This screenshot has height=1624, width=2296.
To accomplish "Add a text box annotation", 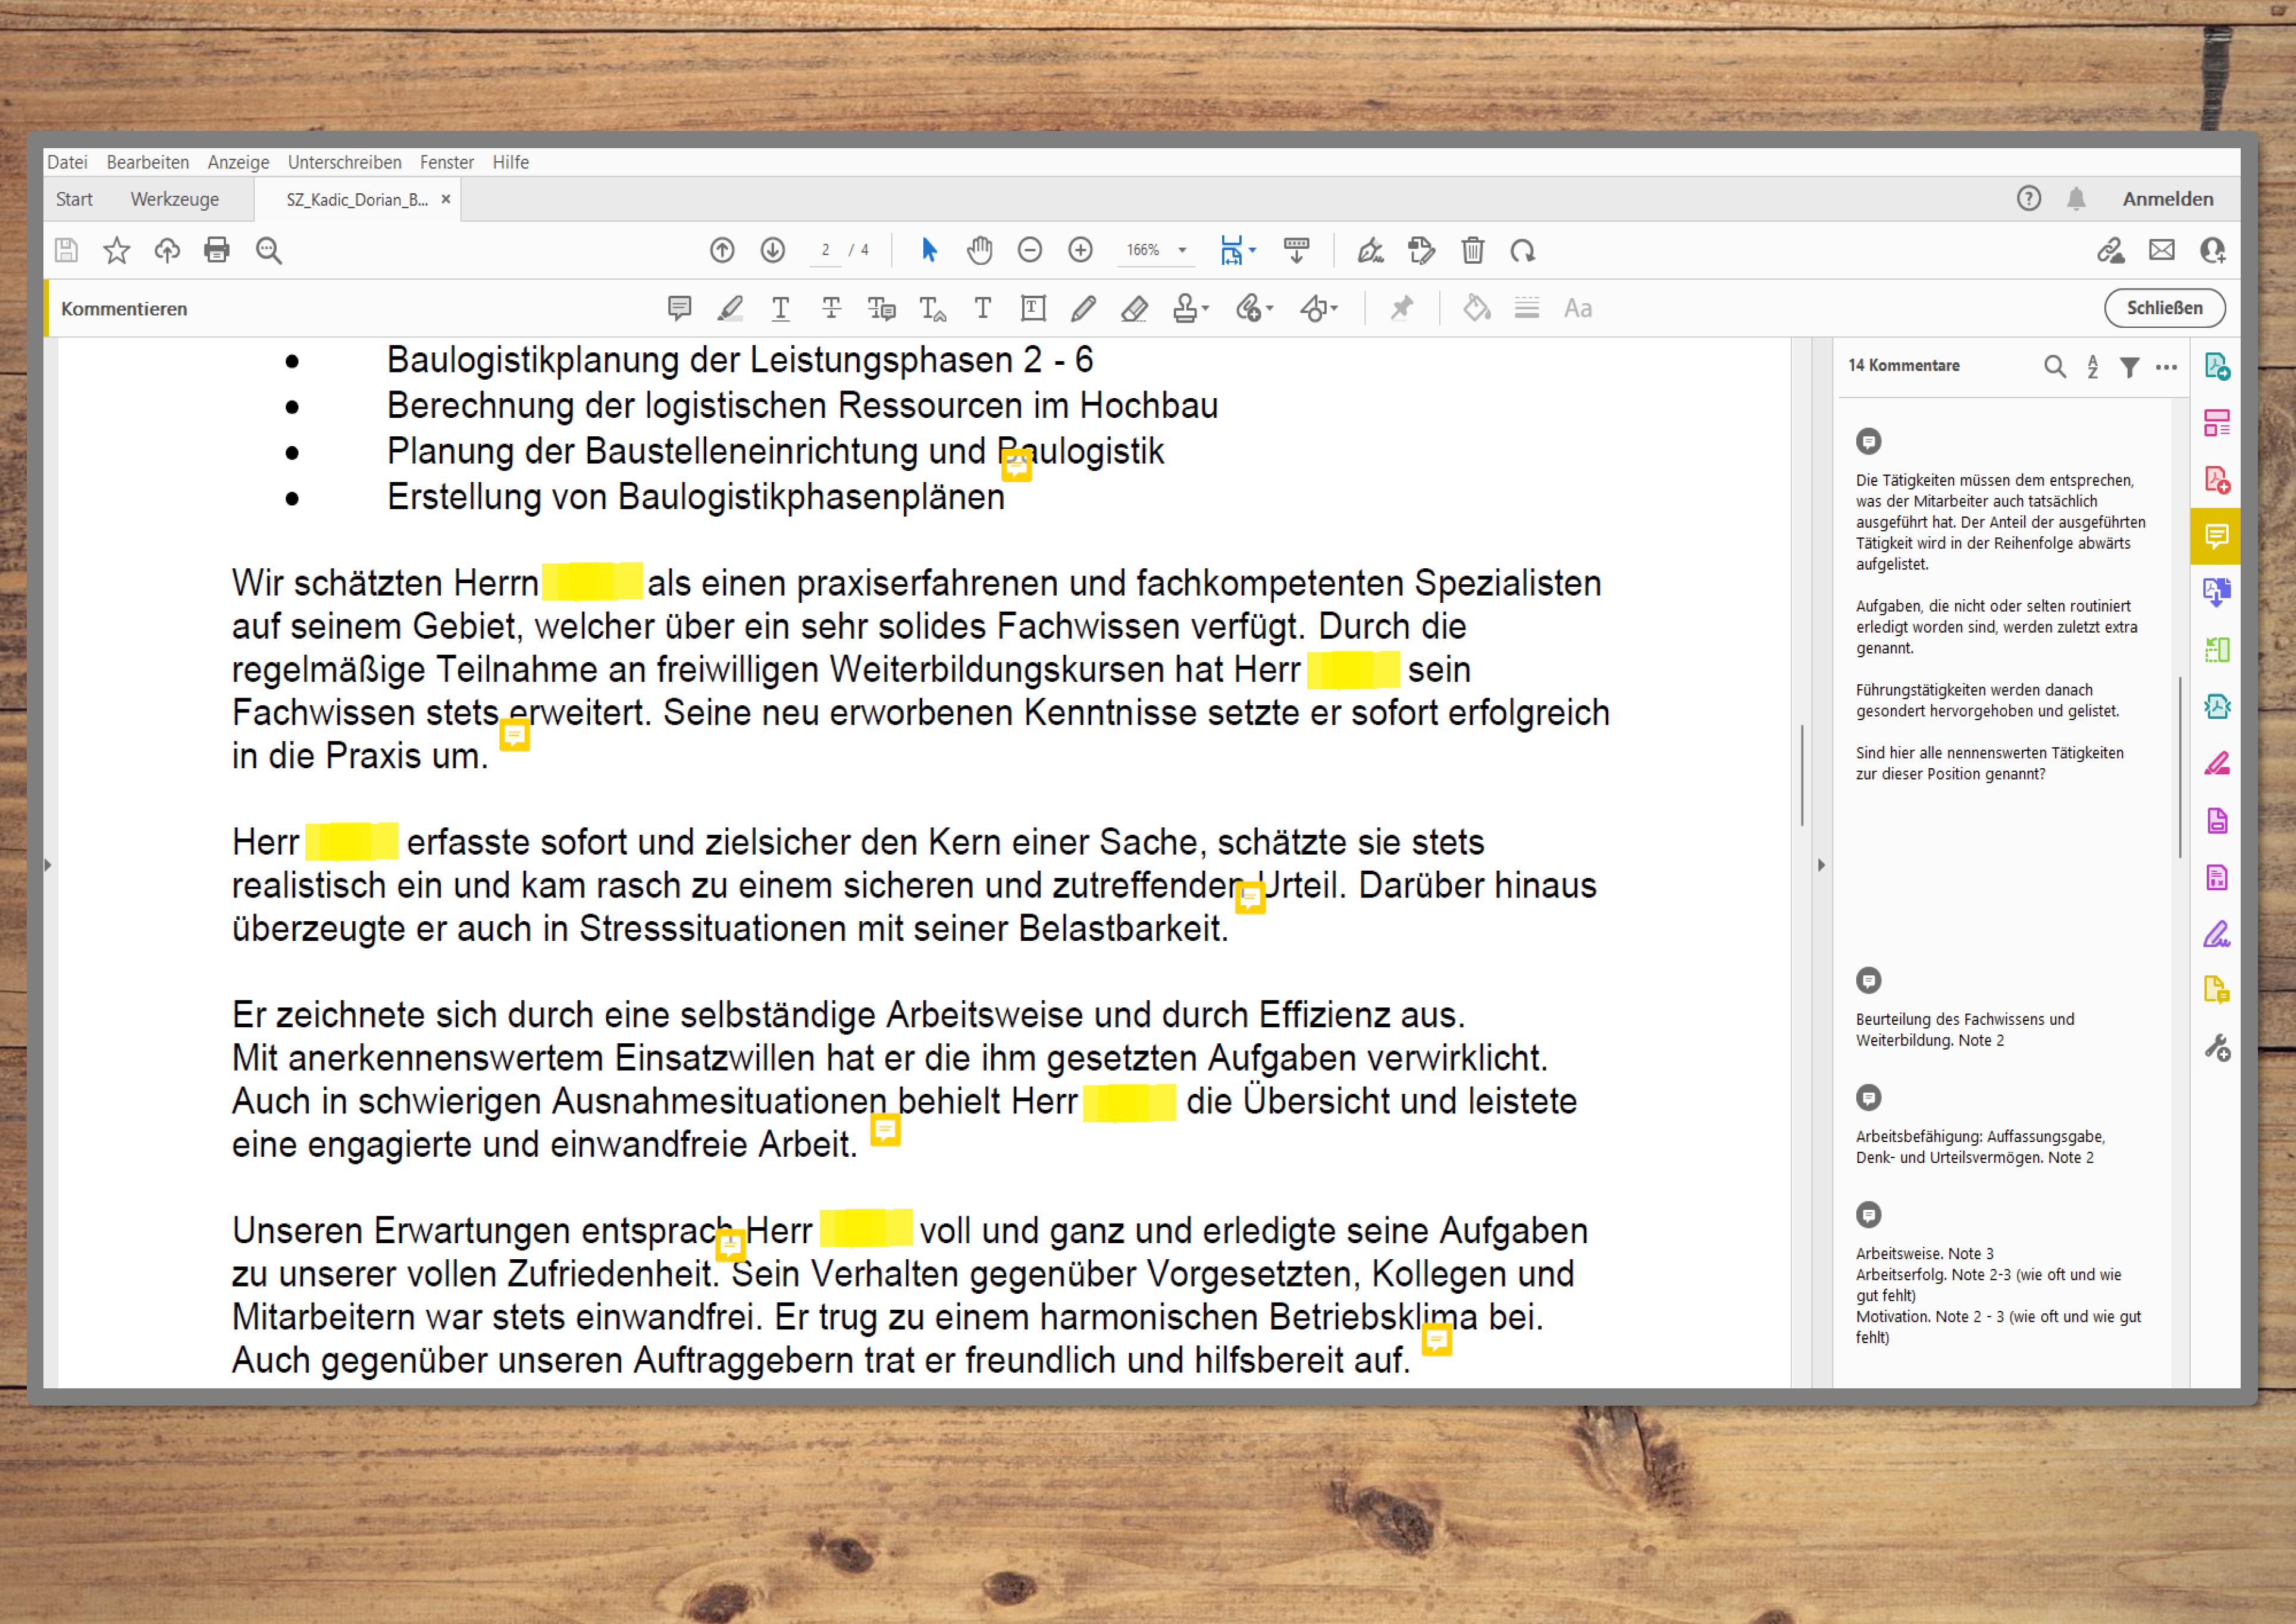I will pyautogui.click(x=1033, y=308).
